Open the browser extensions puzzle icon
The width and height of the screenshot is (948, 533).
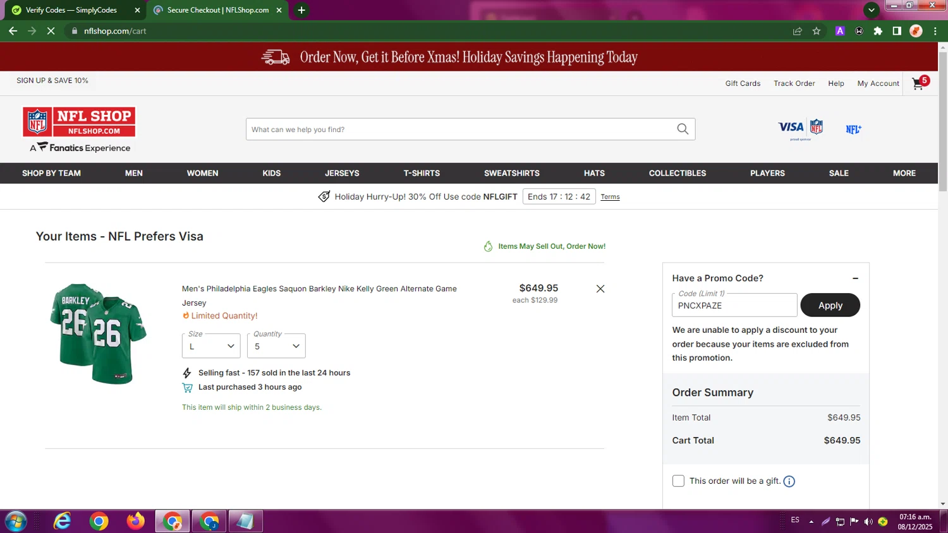tap(878, 31)
